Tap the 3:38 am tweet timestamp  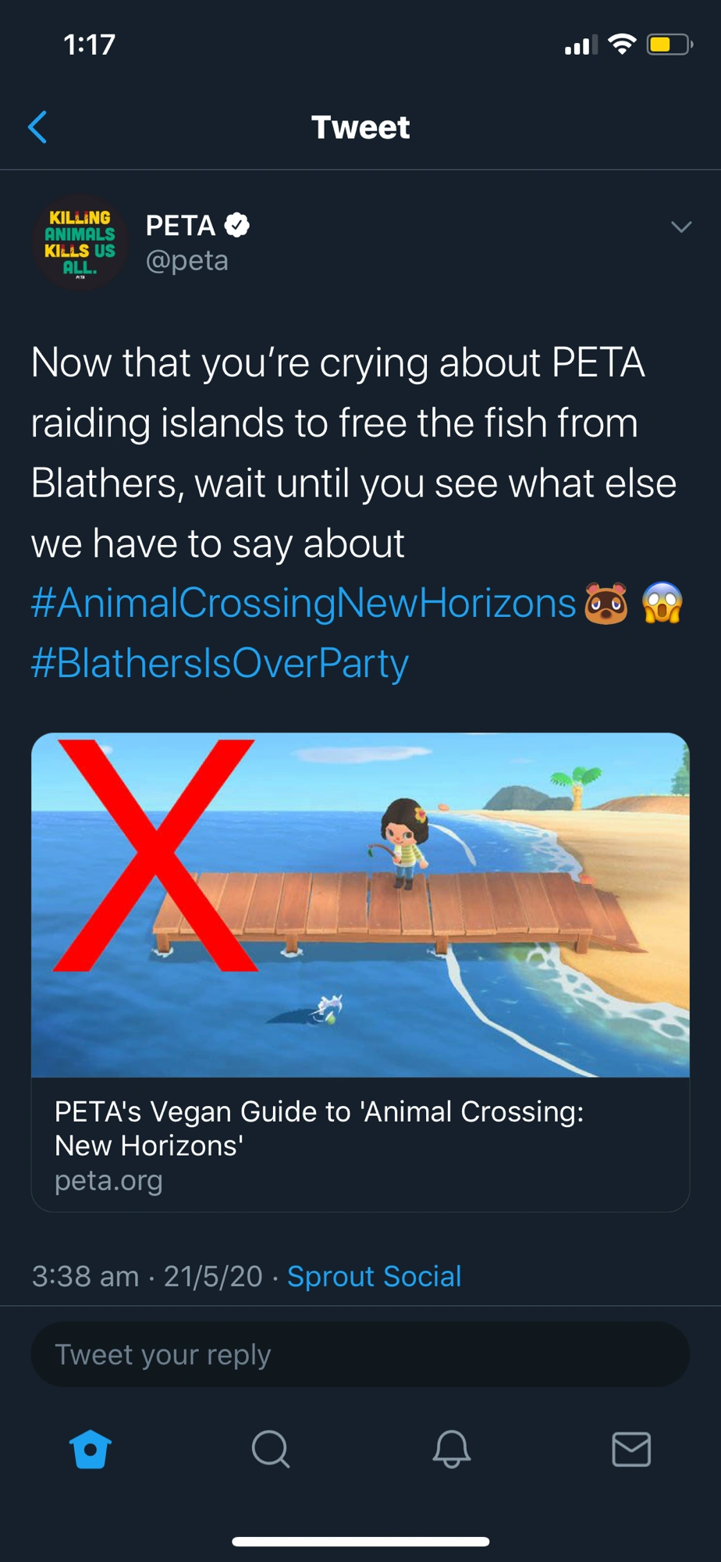[85, 1276]
